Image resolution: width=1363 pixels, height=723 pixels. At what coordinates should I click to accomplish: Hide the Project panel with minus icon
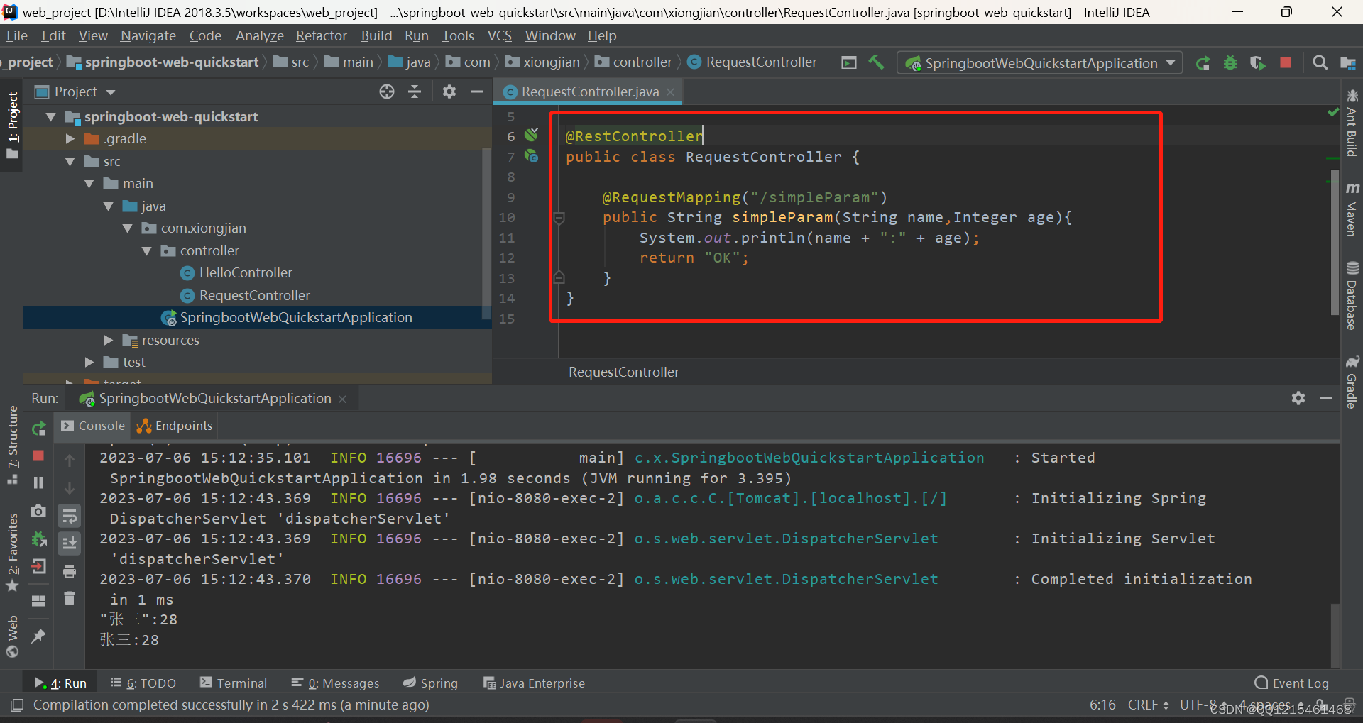[477, 92]
